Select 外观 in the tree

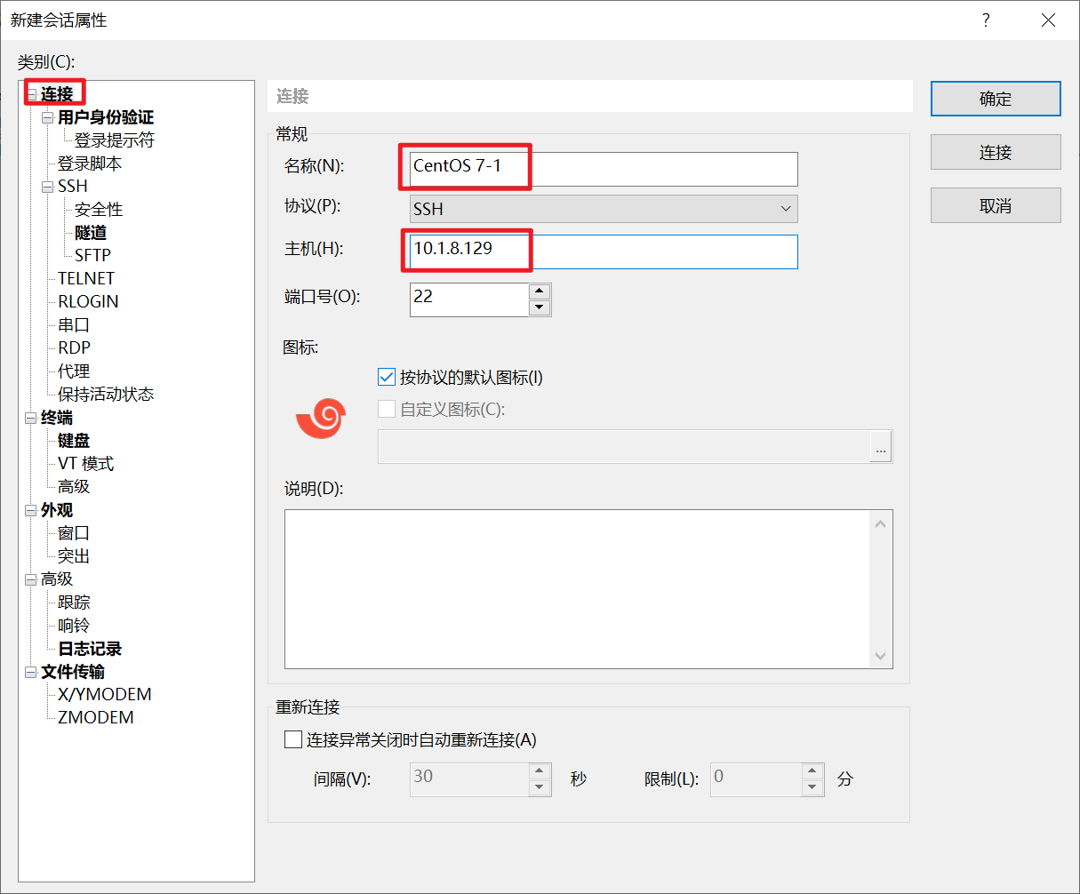point(57,510)
